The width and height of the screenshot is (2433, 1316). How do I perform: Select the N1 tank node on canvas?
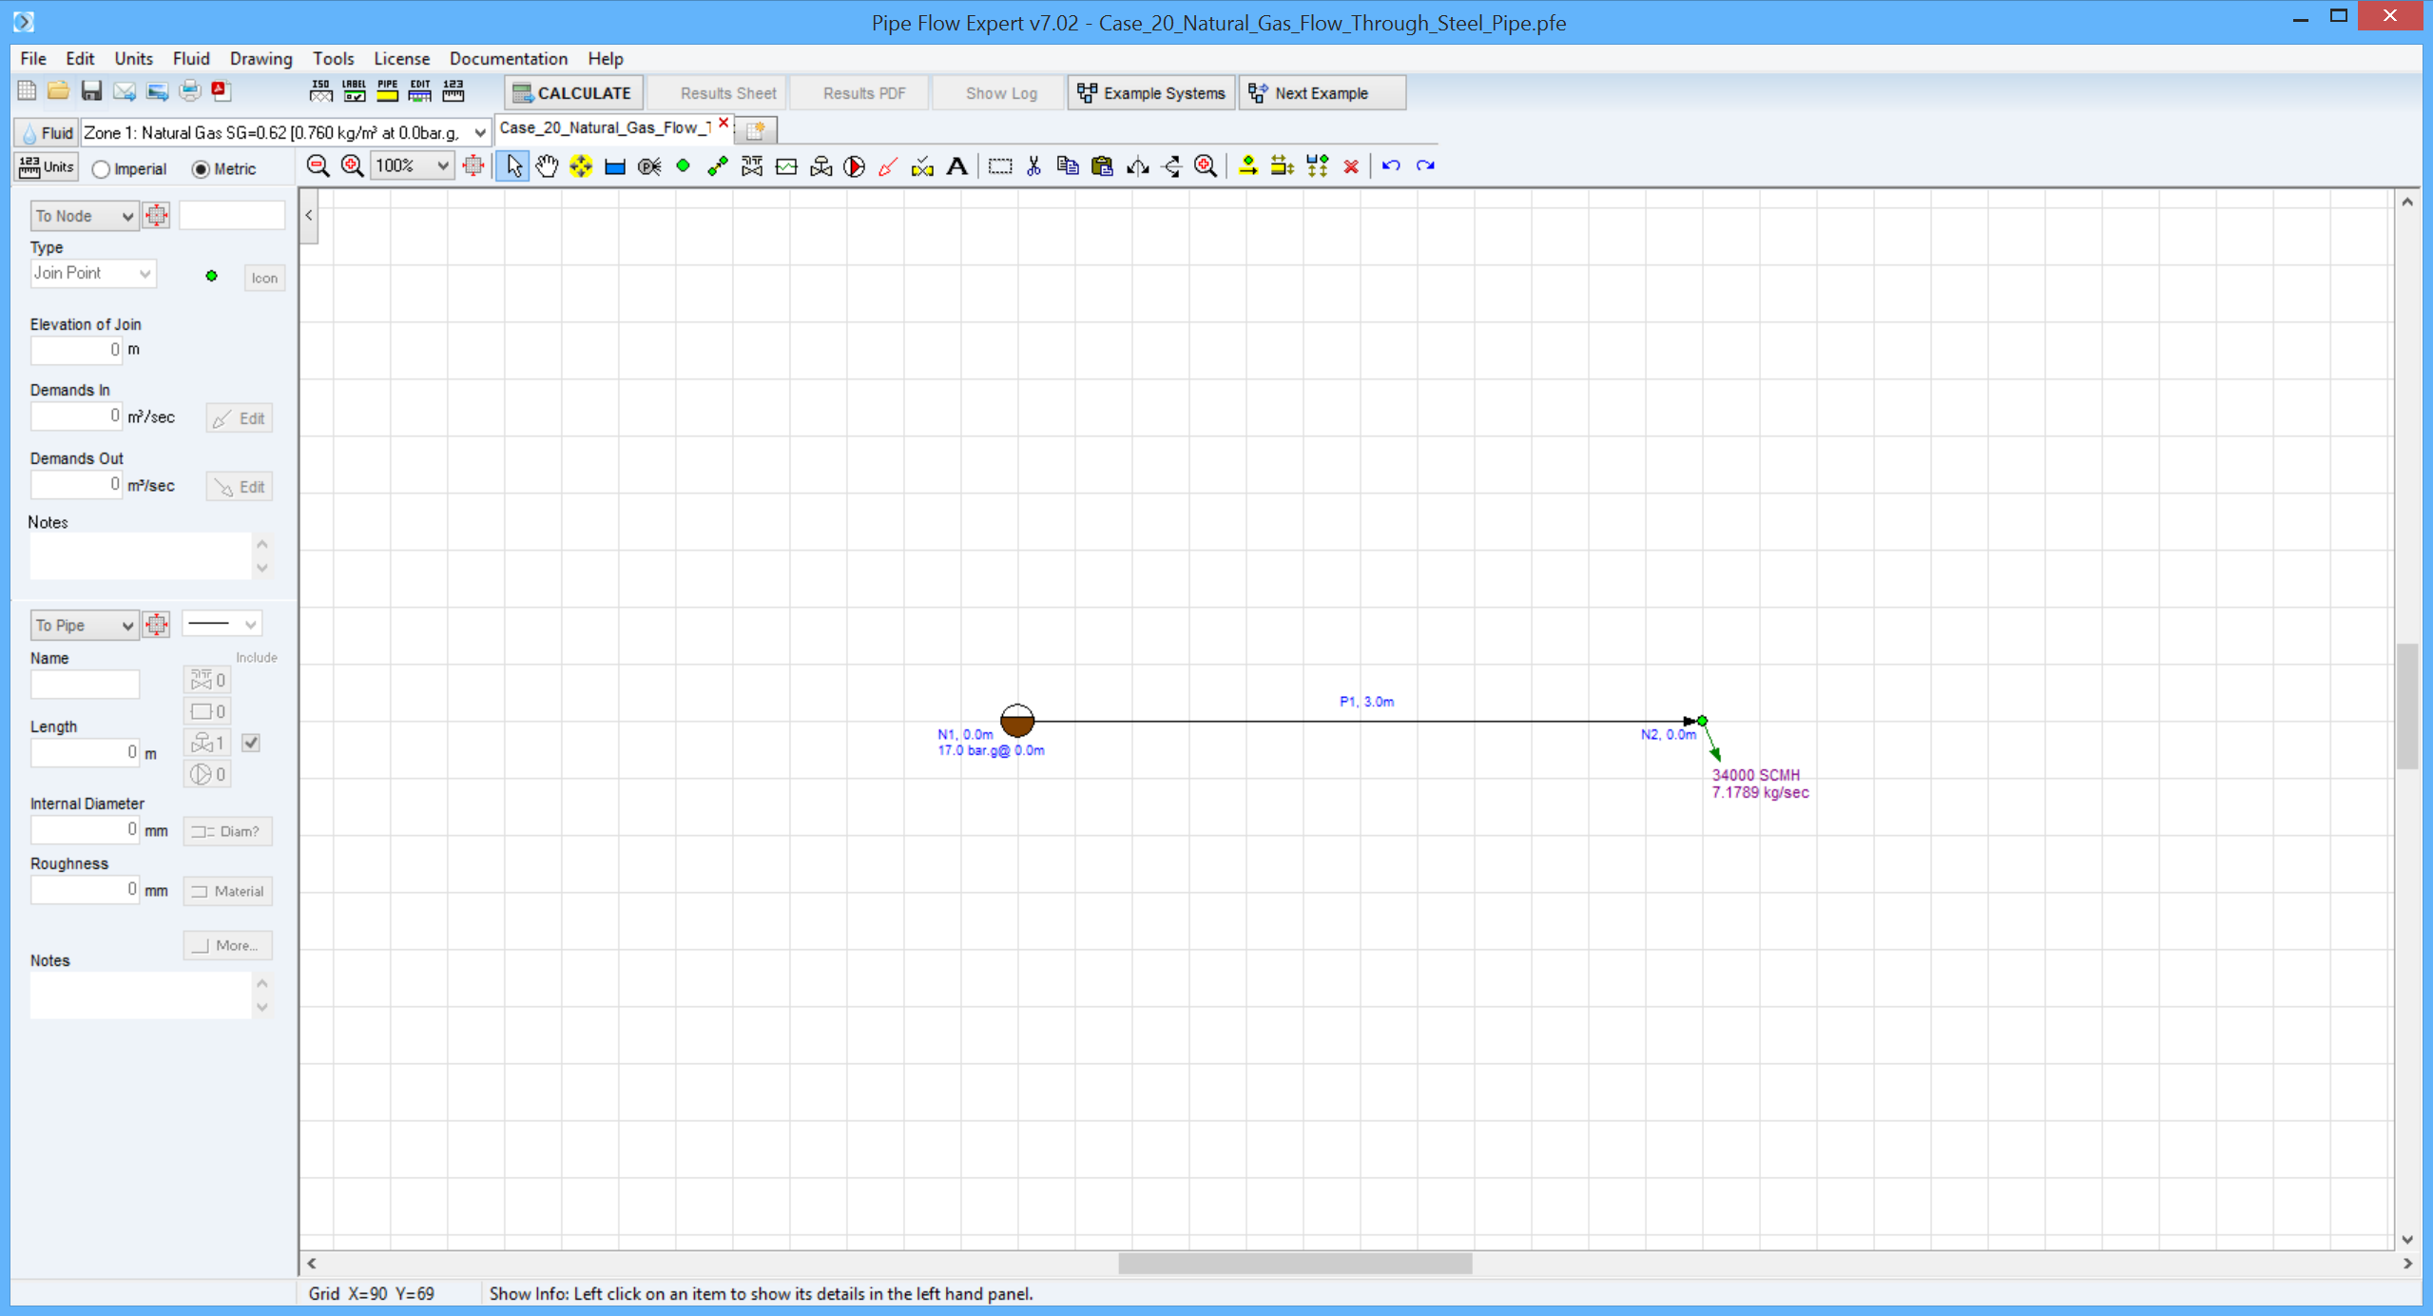(x=1016, y=721)
